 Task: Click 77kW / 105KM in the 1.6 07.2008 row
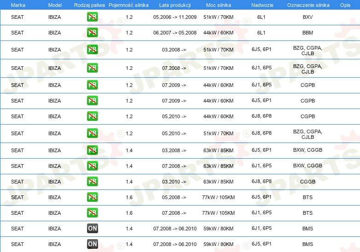pyautogui.click(x=218, y=213)
